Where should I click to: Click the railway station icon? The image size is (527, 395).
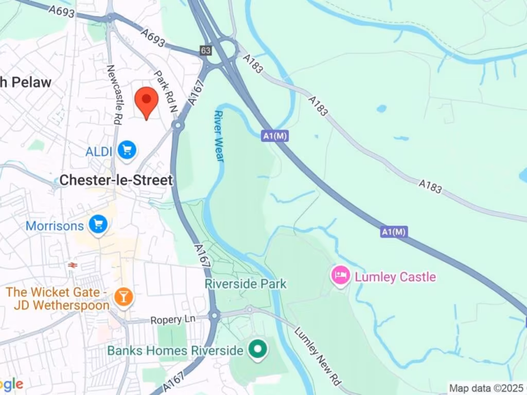pos(72,265)
